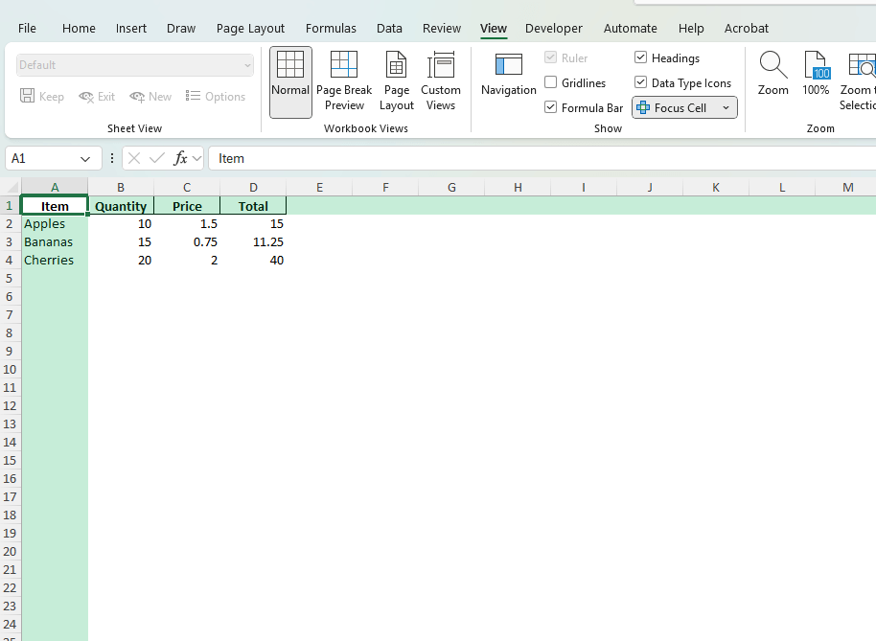Expand the function dropdown next to fx

196,159
